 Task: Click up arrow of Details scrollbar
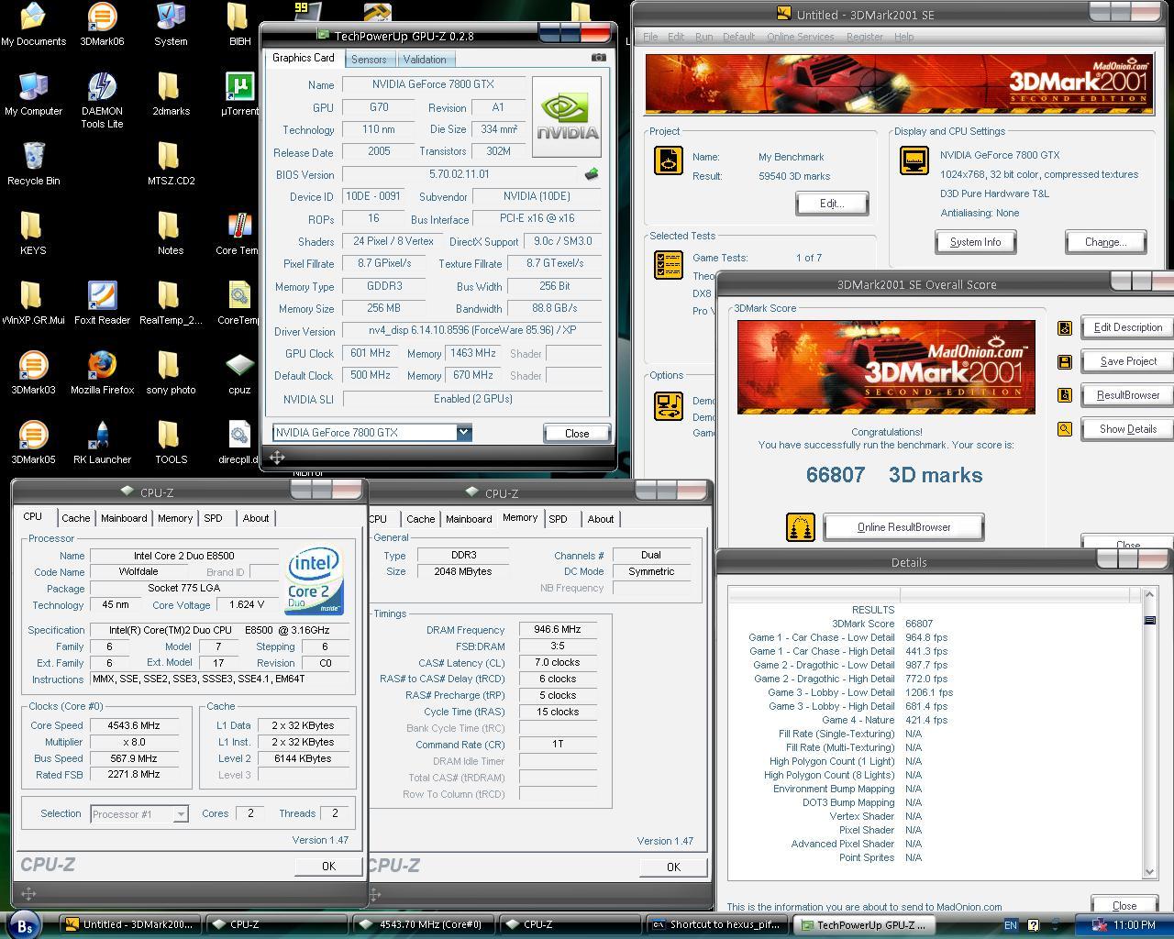click(1149, 595)
